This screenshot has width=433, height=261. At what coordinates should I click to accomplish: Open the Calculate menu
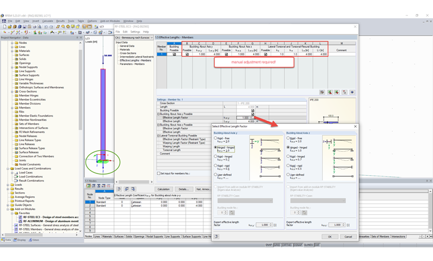(x=47, y=21)
